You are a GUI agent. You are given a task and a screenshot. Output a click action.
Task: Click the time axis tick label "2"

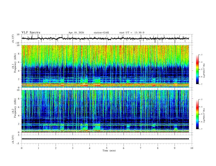point(56,148)
